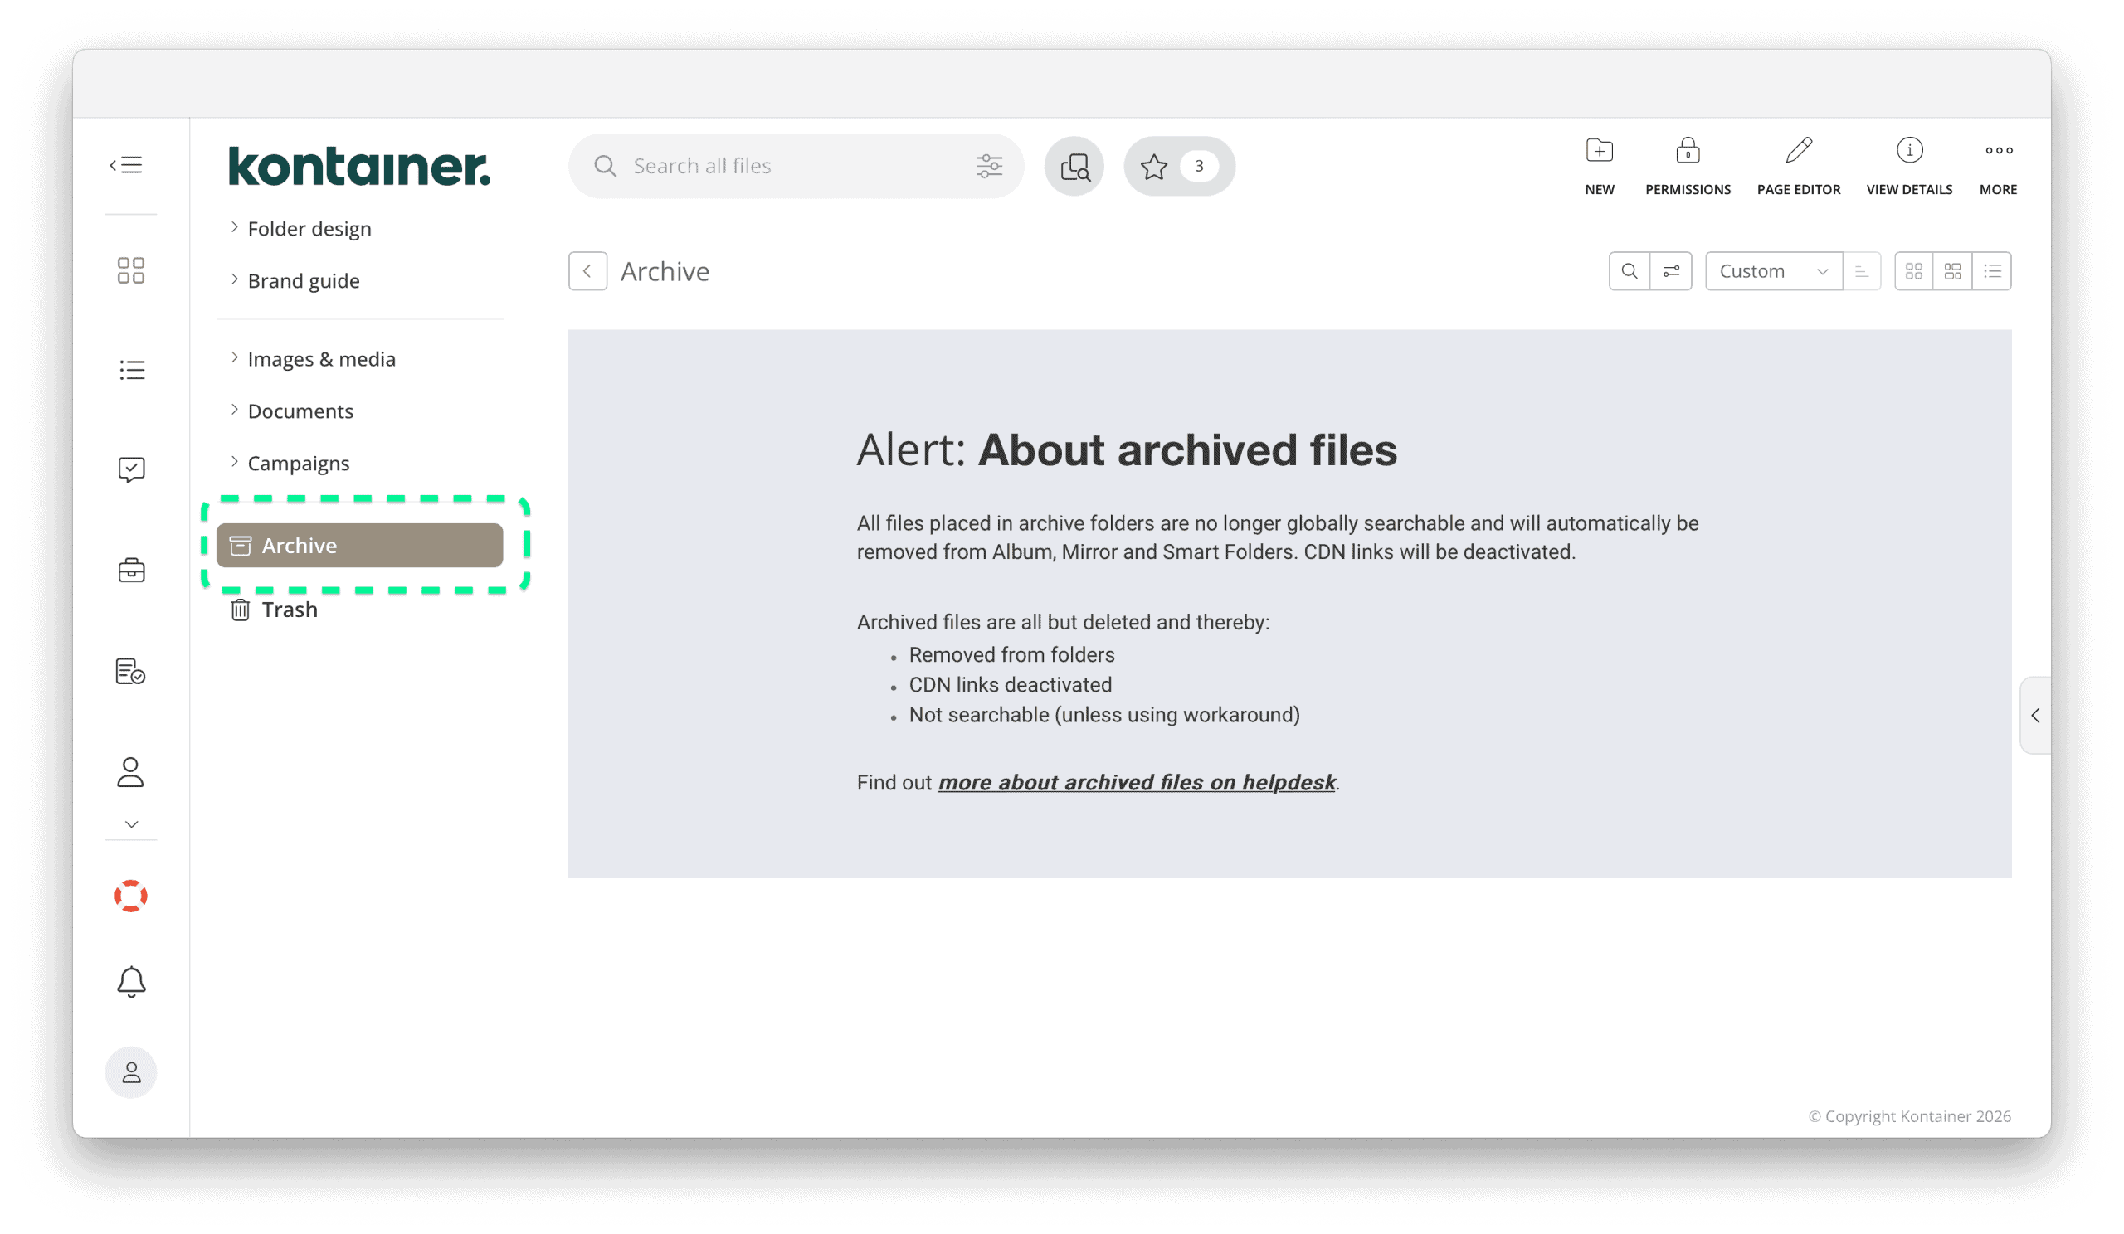Viewport: 2124px width, 1234px height.
Task: Select the list view icon in left sidebar
Action: (130, 369)
